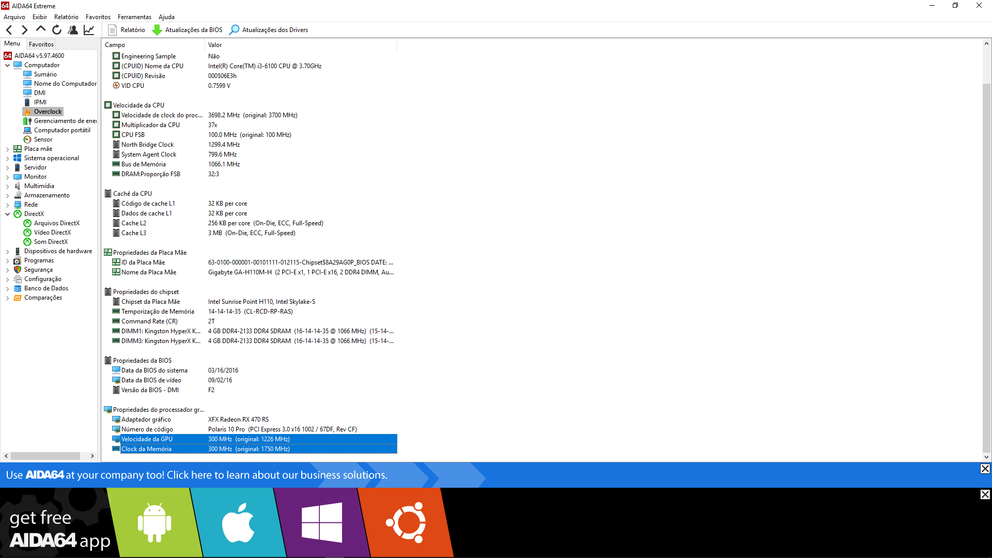
Task: Open the user icon in the toolbar
Action: point(73,30)
